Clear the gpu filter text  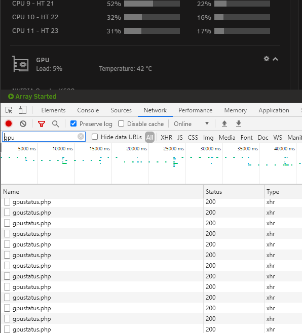(x=81, y=136)
